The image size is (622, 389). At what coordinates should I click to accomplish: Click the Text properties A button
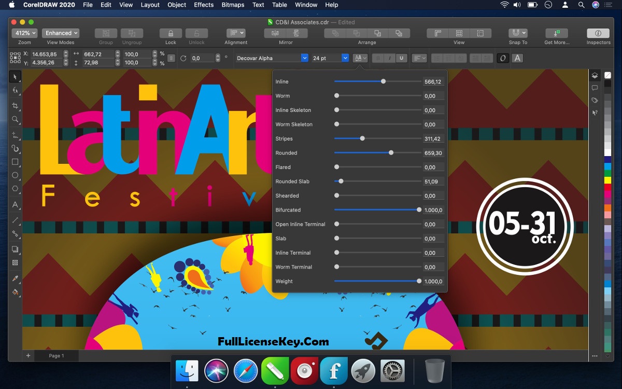517,58
